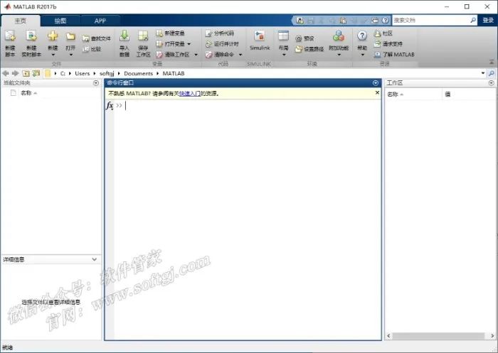This screenshot has width=498, height=353.
Task: Click the Open (打开) folder icon
Action: coord(70,36)
